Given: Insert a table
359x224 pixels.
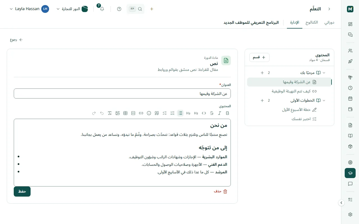Looking at the screenshot, I should click(125, 113).
